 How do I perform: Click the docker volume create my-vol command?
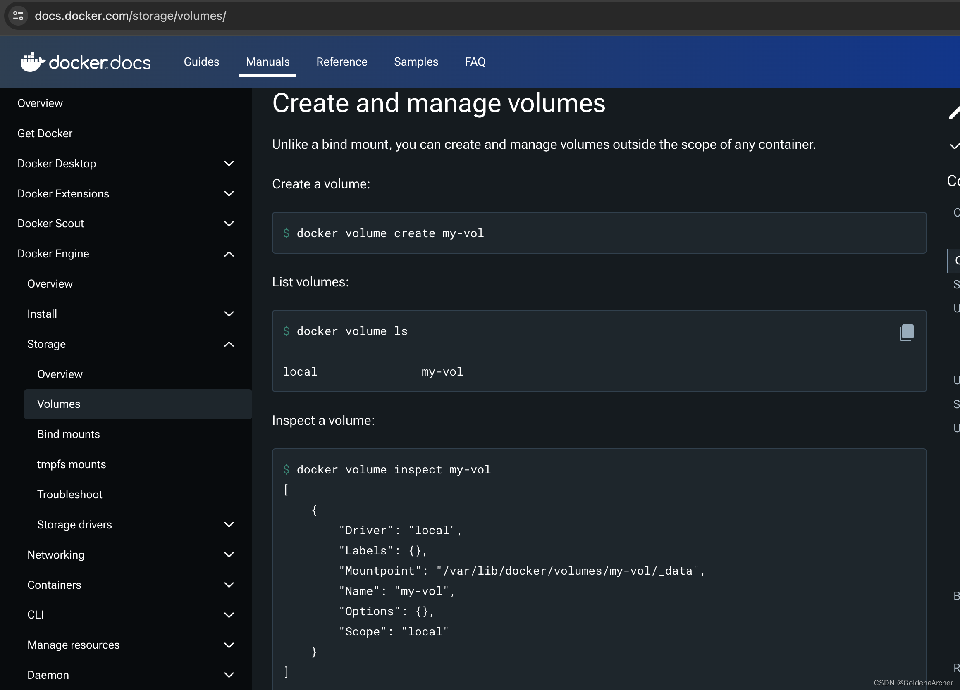pyautogui.click(x=390, y=233)
